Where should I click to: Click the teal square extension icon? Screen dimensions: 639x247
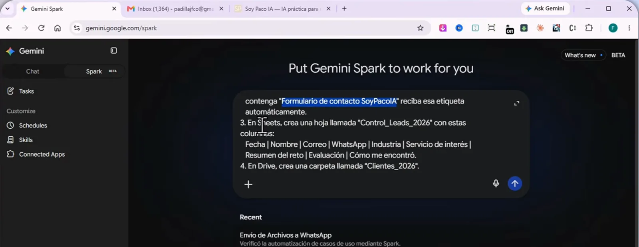(x=475, y=28)
